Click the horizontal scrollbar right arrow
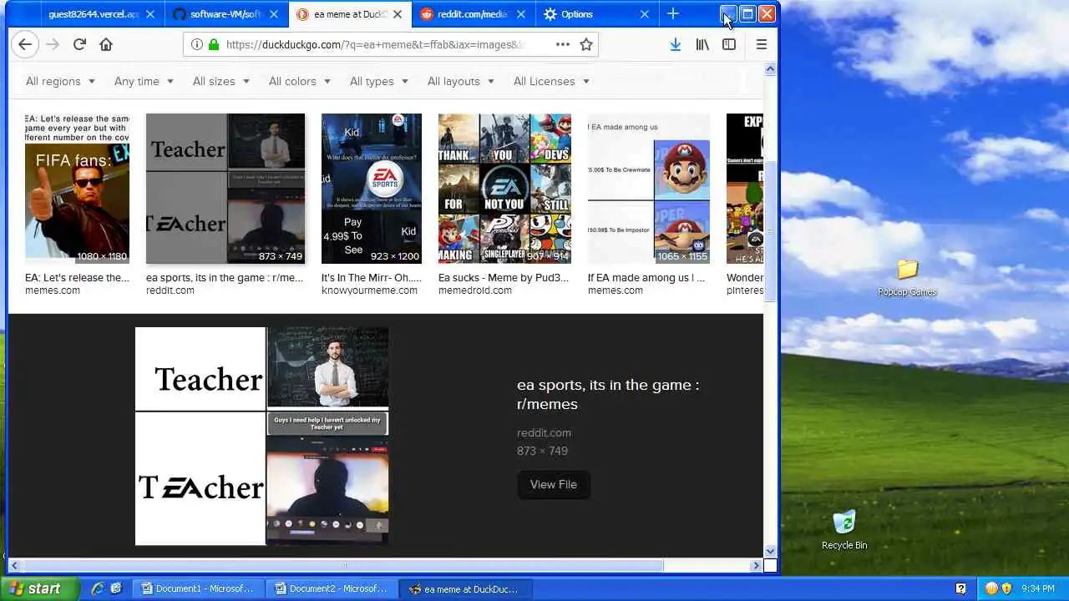Viewport: 1069px width, 601px height. (756, 565)
